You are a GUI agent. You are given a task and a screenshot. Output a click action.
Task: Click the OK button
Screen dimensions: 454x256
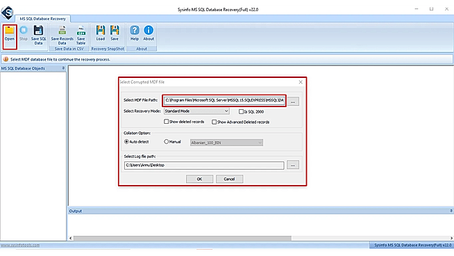(x=199, y=179)
